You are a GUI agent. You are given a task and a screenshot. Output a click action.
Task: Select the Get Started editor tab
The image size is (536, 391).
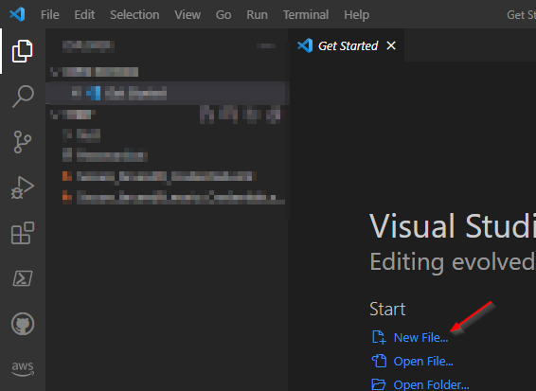(346, 45)
